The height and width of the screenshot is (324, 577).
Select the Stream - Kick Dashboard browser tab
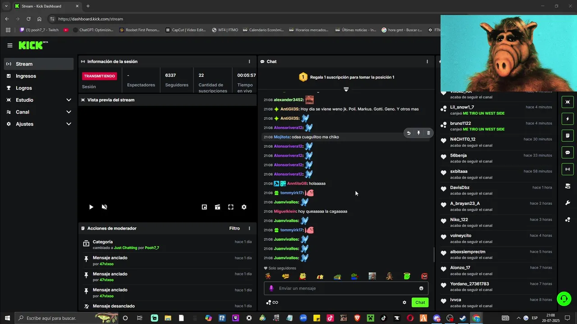(x=46, y=6)
